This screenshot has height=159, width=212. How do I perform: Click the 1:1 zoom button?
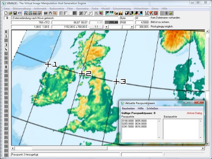click(x=96, y=27)
